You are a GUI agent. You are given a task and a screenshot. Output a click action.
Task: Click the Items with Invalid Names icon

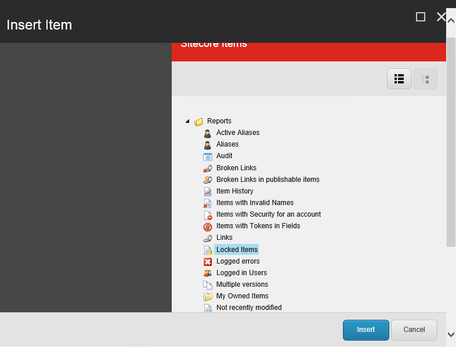point(207,203)
